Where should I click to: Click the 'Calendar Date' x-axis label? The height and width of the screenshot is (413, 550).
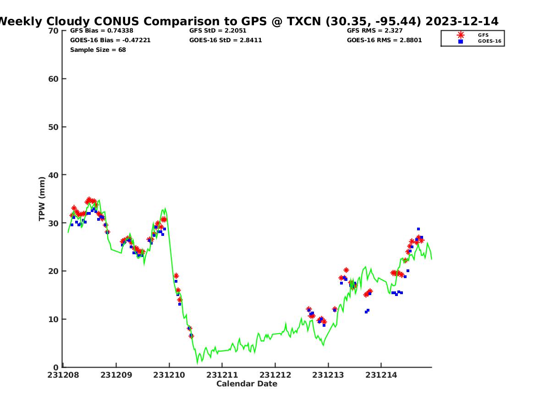pos(247,384)
